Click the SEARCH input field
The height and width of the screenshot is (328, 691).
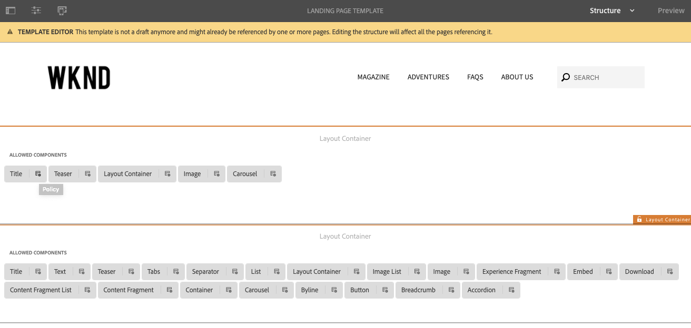[601, 77]
